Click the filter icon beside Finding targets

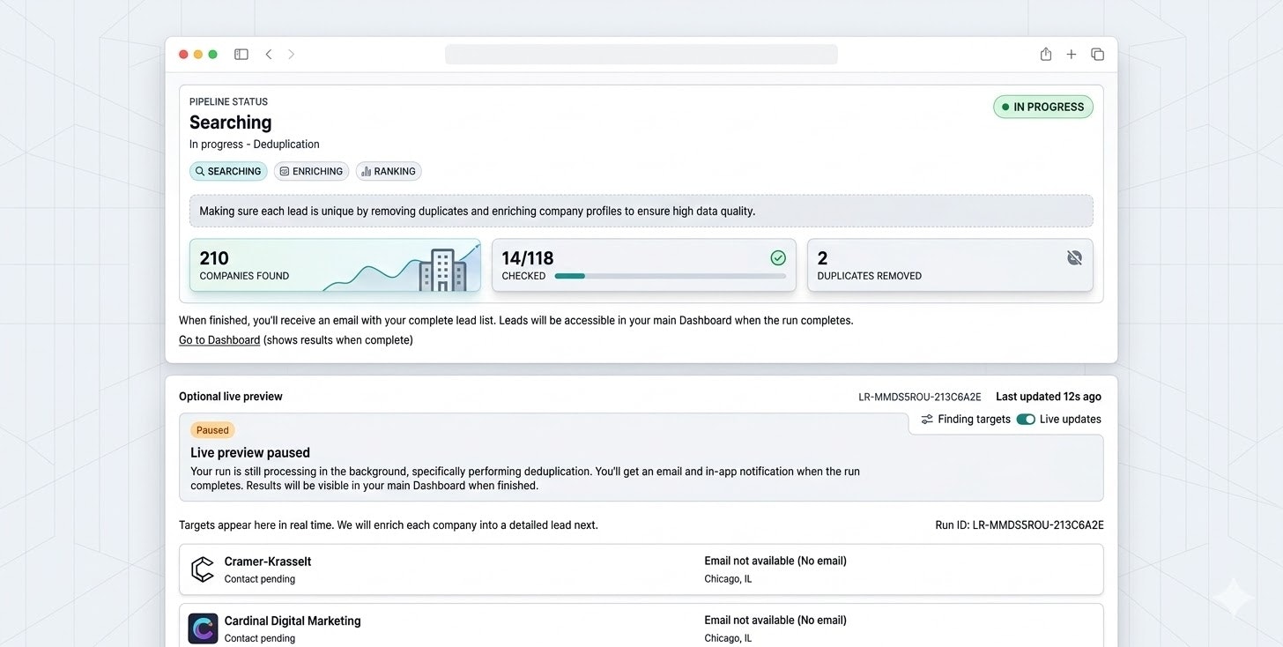[926, 419]
